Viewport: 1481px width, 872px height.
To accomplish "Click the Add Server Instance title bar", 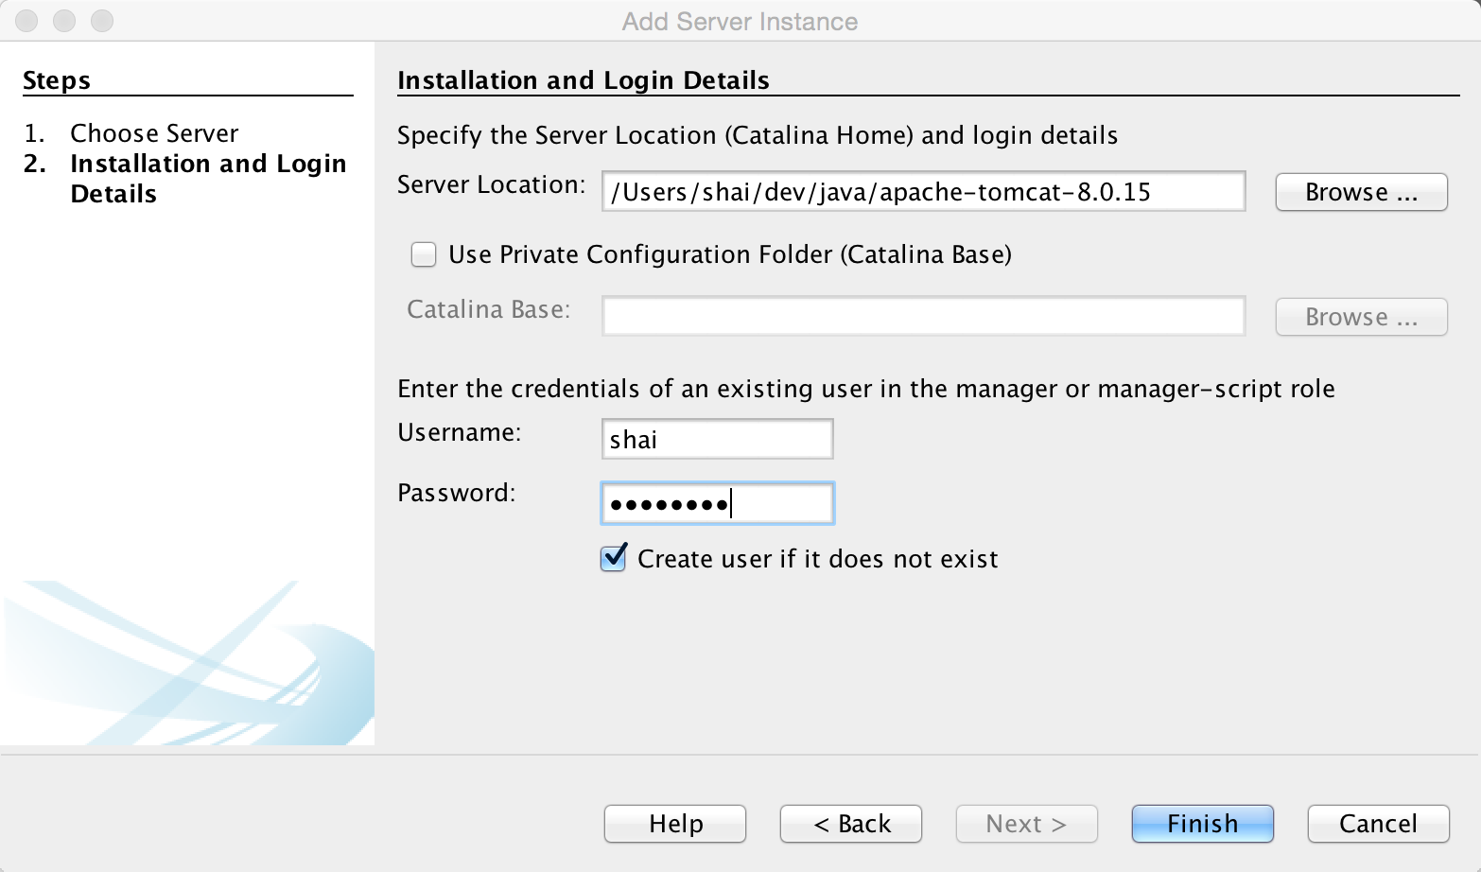I will click(739, 21).
